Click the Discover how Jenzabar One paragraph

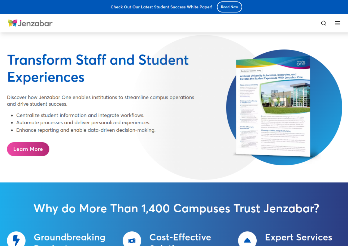[101, 100]
